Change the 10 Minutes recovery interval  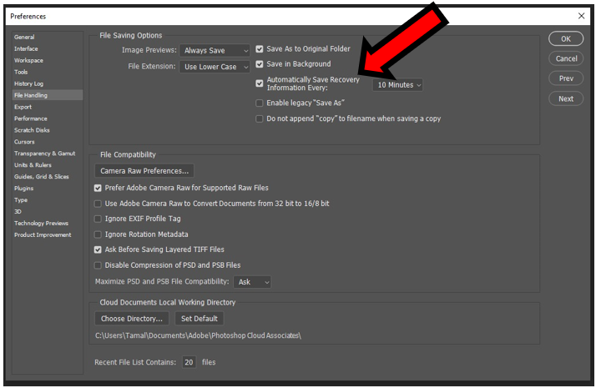pyautogui.click(x=397, y=85)
